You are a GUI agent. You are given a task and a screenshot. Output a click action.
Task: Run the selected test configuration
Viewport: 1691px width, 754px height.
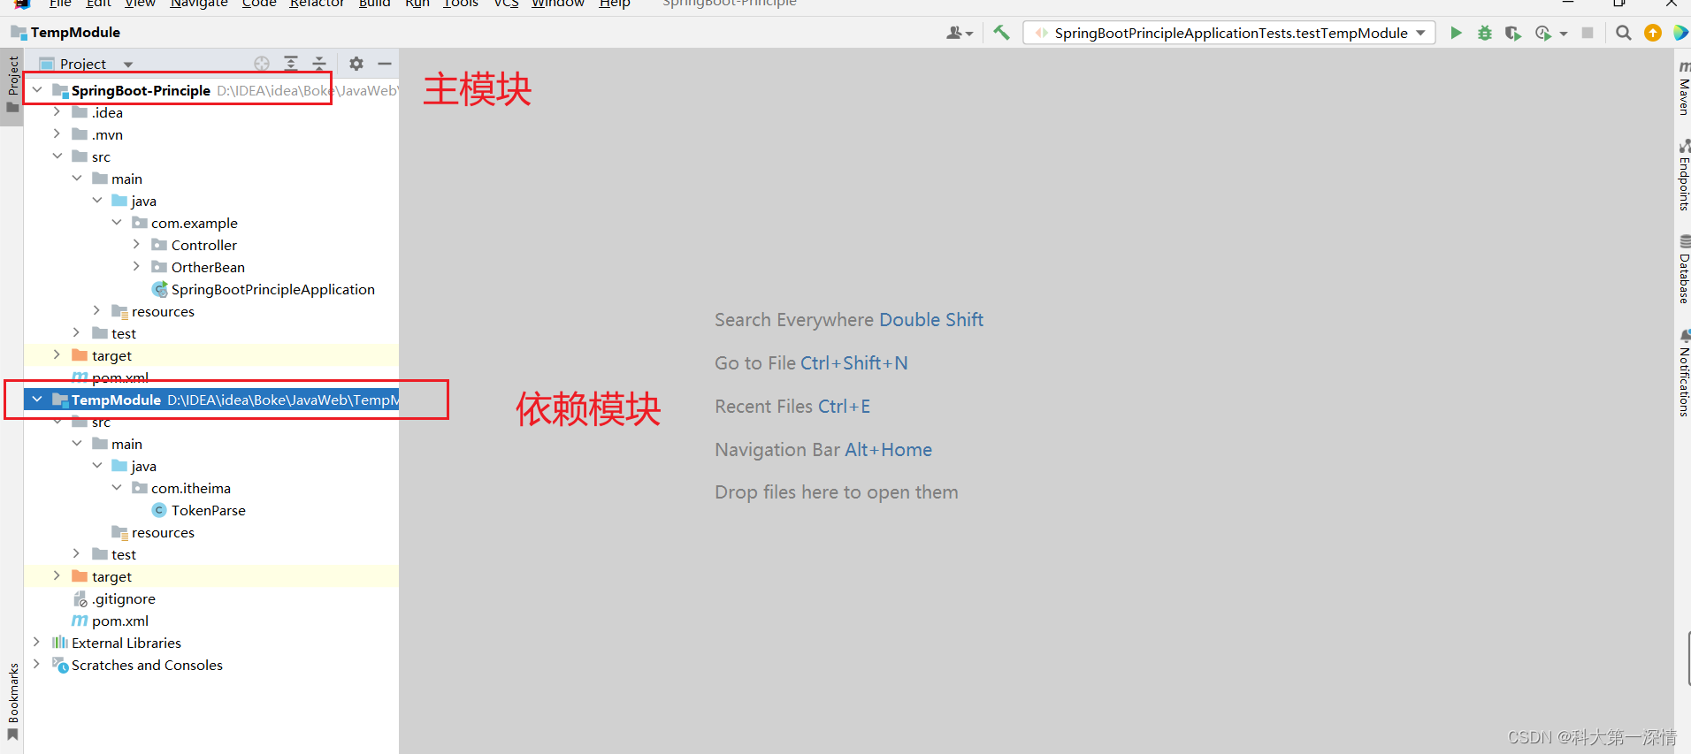click(x=1456, y=33)
